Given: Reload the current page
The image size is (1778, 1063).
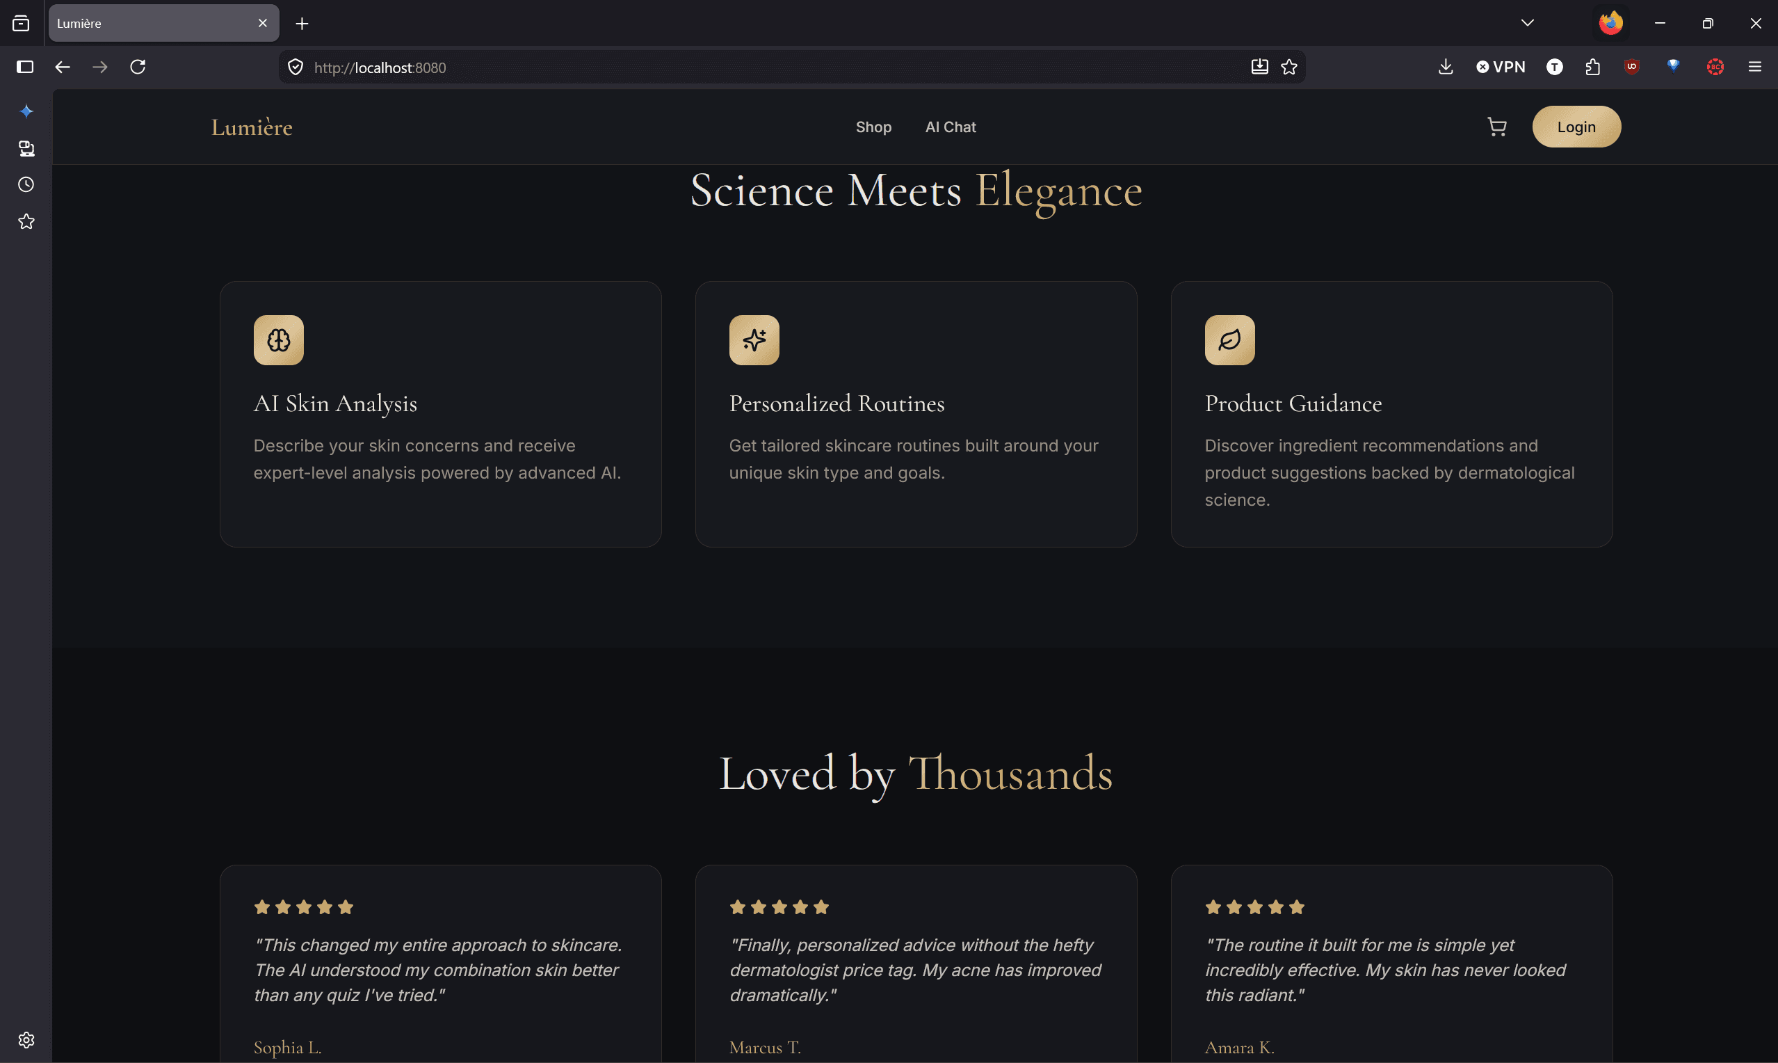Looking at the screenshot, I should coord(138,67).
